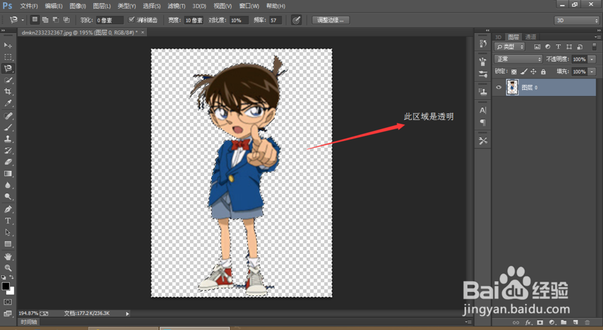
Task: Select the History Brush tool
Action: click(x=8, y=150)
